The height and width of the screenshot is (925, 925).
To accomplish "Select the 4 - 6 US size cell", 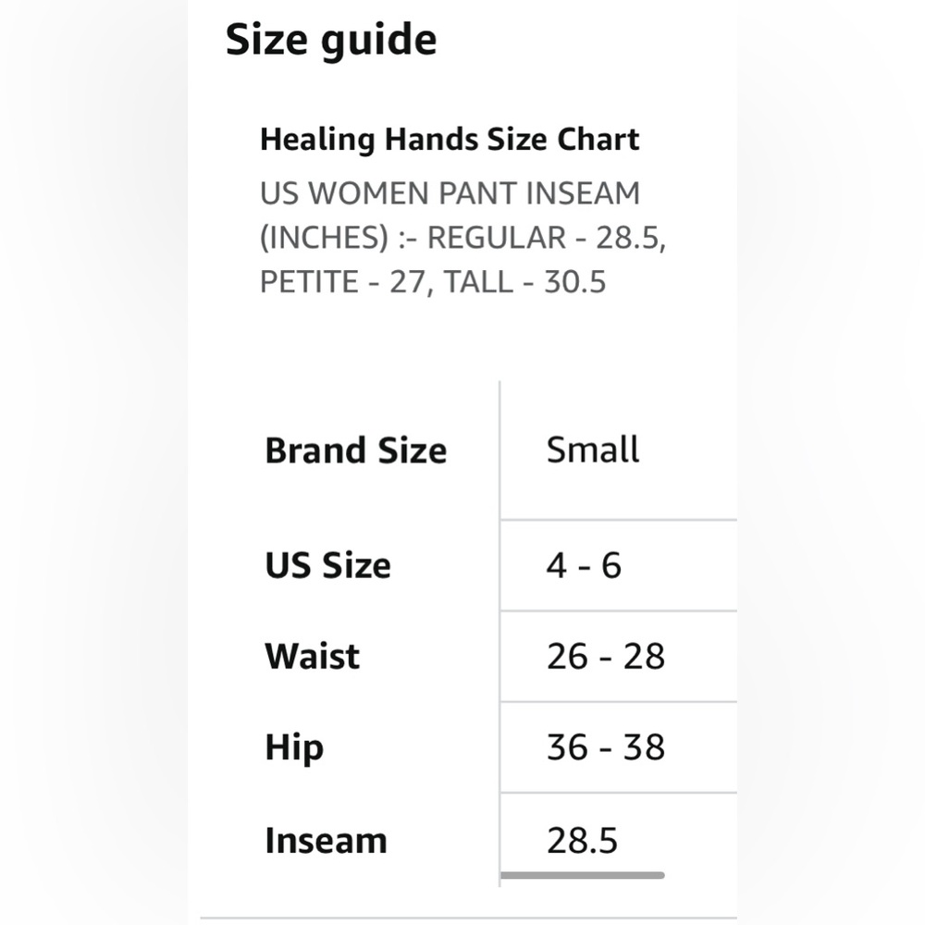I will (x=584, y=565).
